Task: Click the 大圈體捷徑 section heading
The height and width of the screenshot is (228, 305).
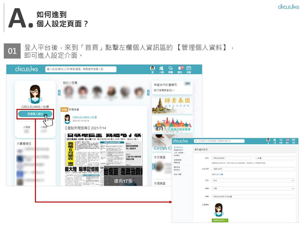Action: tap(24, 144)
